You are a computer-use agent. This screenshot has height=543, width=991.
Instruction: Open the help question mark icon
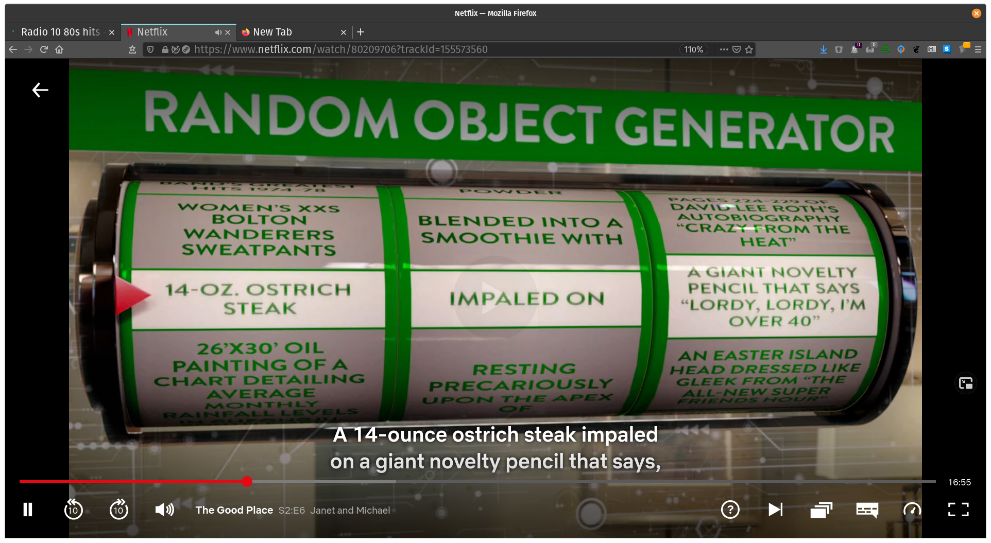730,510
